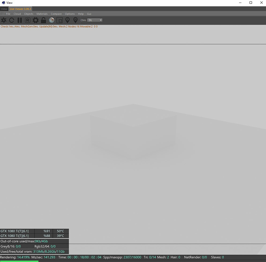Select the pick focus pin marked F
The width and height of the screenshot is (266, 262).
coord(67,20)
